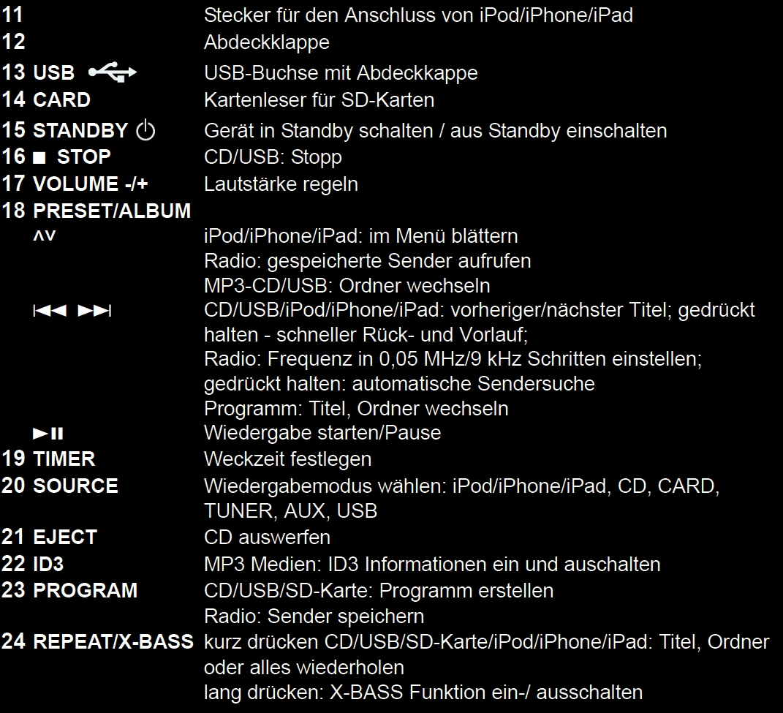783x713 pixels.
Task: Click the 23 PROGRAM label
Action: 69,590
